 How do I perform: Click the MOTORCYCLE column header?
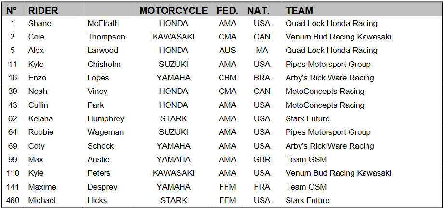pos(173,10)
